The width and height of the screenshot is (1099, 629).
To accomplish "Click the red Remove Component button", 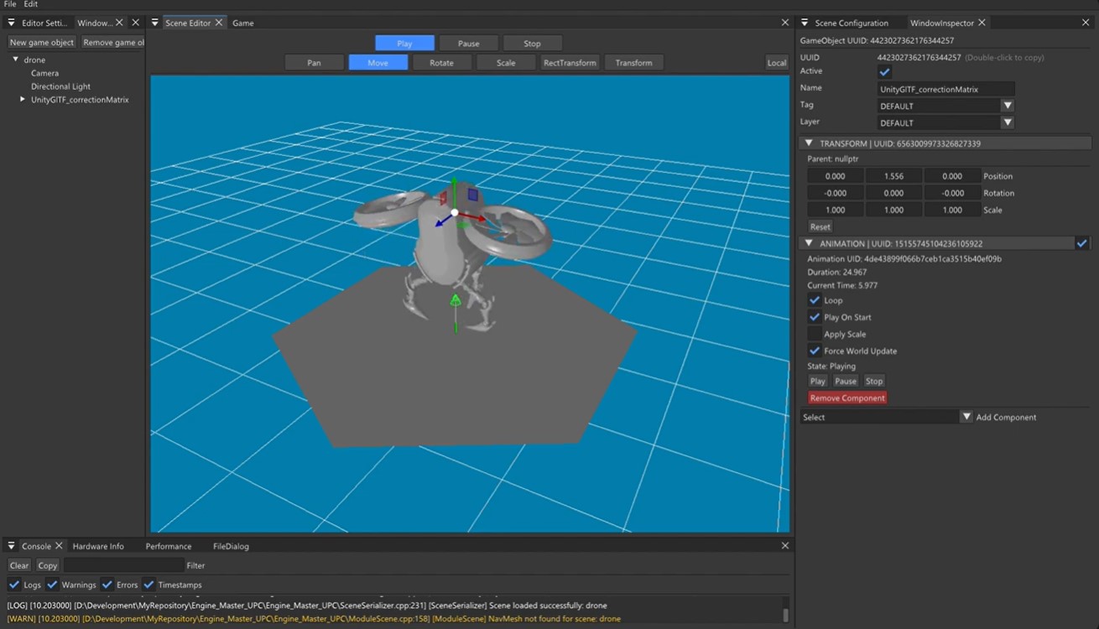I will click(847, 398).
